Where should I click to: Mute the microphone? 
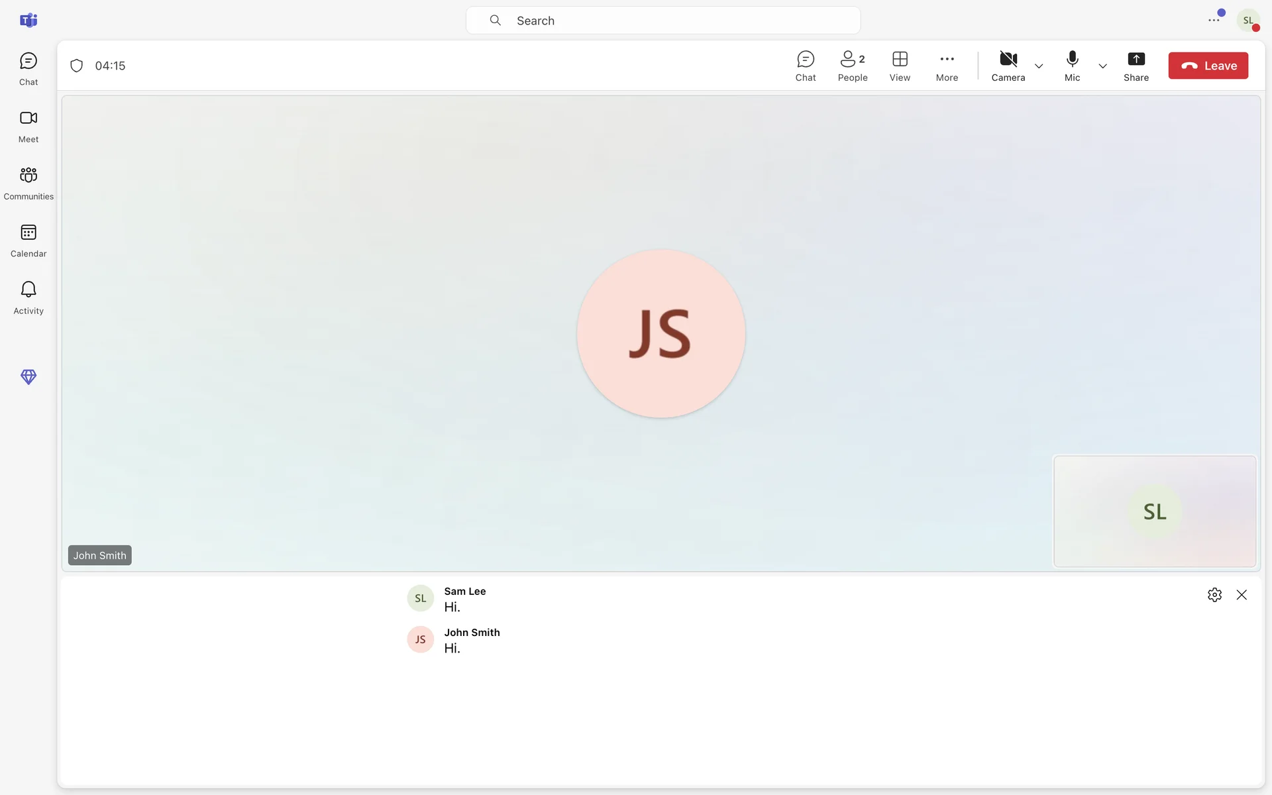pos(1072,66)
